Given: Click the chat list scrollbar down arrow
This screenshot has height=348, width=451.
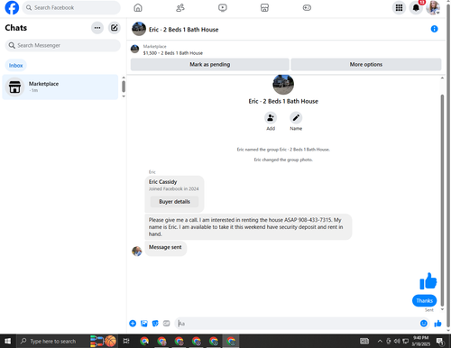Looking at the screenshot, I should point(124,96).
